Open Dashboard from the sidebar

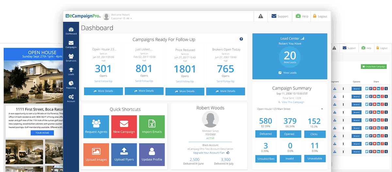pos(71,31)
